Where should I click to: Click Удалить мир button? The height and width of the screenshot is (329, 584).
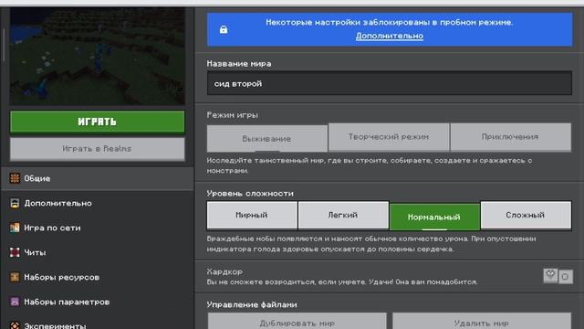pyautogui.click(x=481, y=322)
